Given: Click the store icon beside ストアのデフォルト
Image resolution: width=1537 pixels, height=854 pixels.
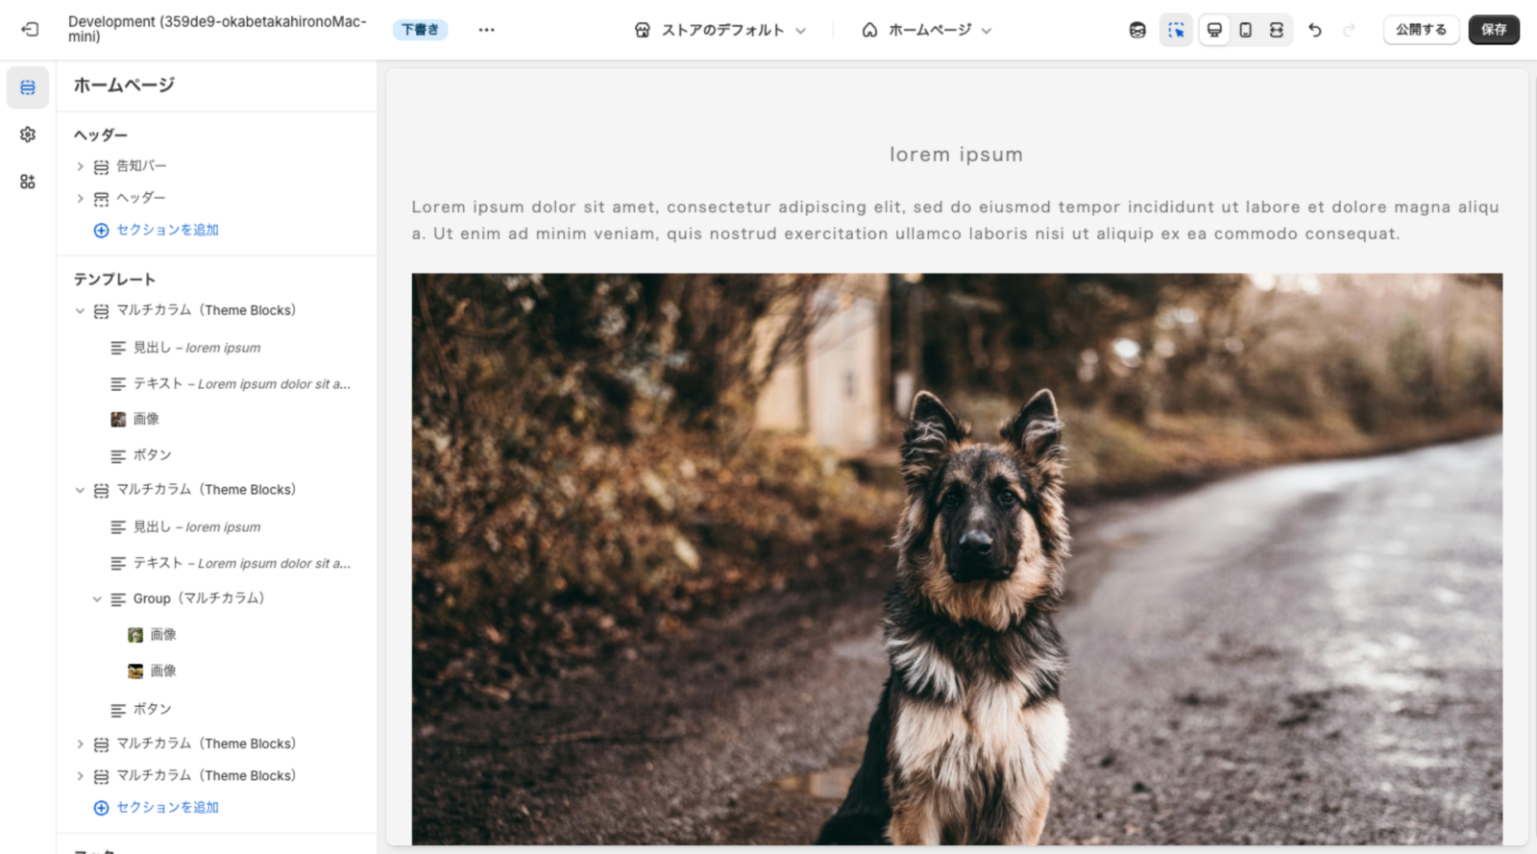Looking at the screenshot, I should [643, 30].
